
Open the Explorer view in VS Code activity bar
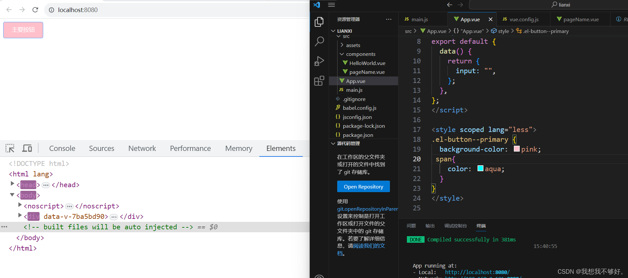(x=319, y=22)
